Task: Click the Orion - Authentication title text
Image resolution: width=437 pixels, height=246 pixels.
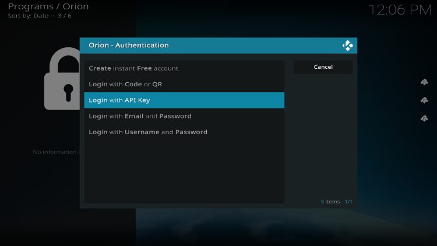Action: tap(129, 45)
